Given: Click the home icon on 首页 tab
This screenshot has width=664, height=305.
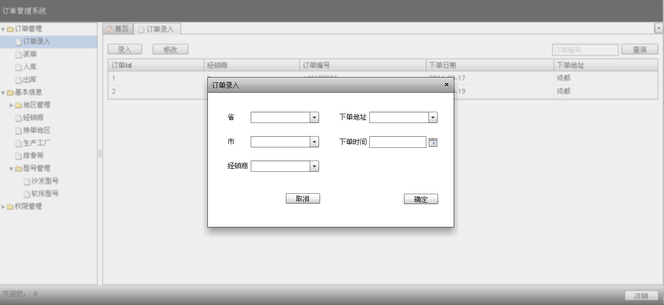Looking at the screenshot, I should (x=109, y=29).
